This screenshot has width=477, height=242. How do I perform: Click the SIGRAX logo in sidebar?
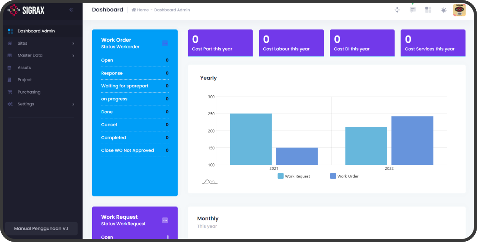click(x=26, y=10)
